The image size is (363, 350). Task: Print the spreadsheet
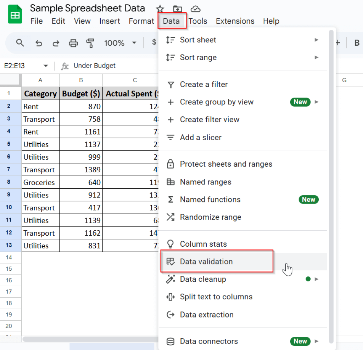73,43
